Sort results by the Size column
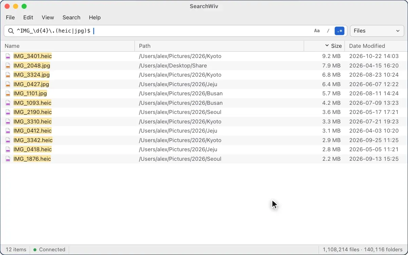 324,46
